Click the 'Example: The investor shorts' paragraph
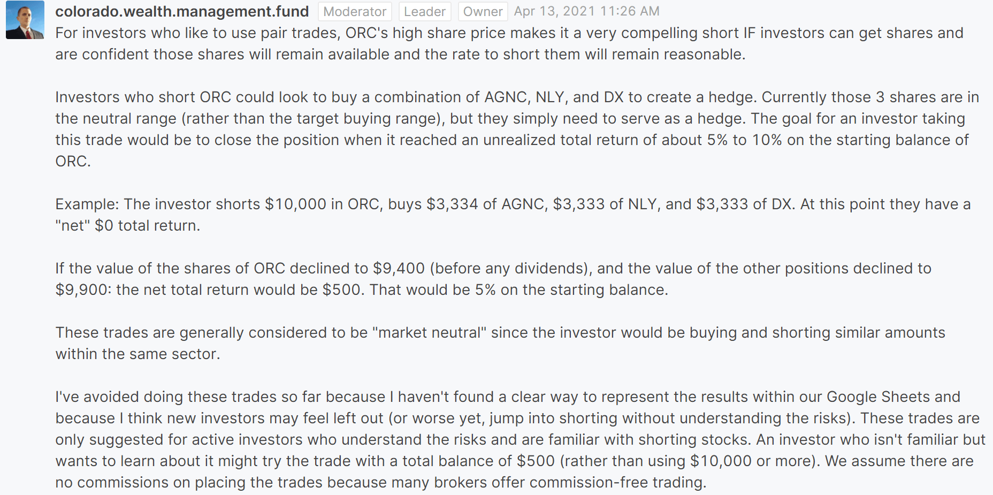Viewport: 993px width, 495px height. (513, 215)
